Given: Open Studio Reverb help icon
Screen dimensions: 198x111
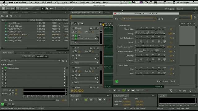Looking at the screenshot, I should pyautogui.click(x=176, y=19).
